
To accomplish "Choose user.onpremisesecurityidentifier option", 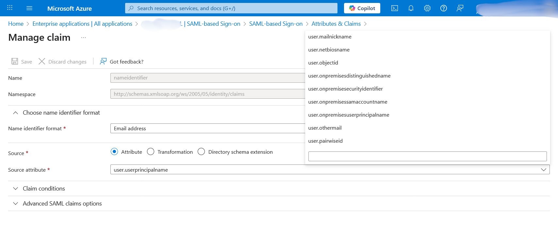I will coord(427,89).
